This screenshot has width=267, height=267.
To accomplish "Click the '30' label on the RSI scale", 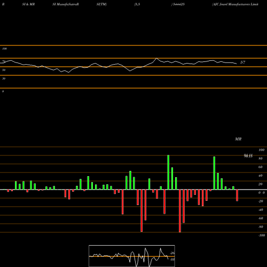I will [4, 78].
